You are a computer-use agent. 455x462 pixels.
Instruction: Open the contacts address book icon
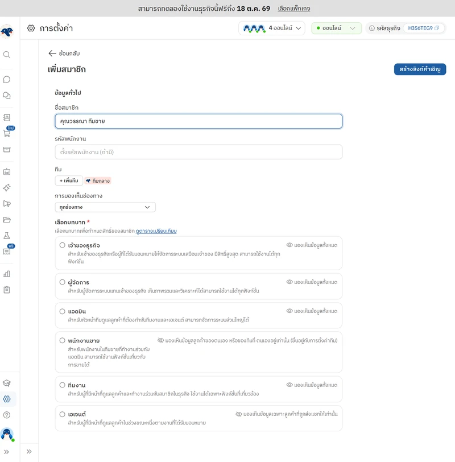click(7, 118)
